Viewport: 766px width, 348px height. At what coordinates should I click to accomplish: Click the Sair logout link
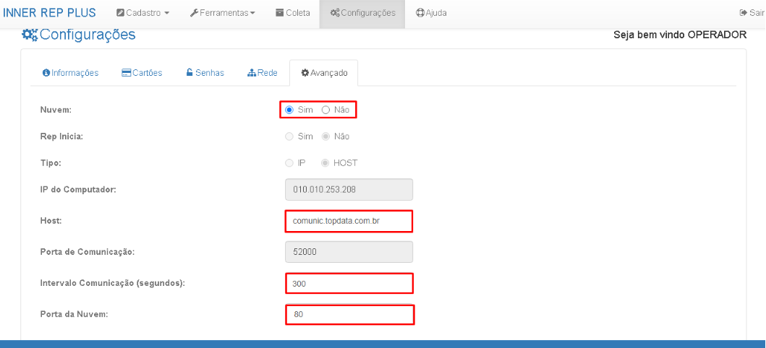(x=752, y=13)
